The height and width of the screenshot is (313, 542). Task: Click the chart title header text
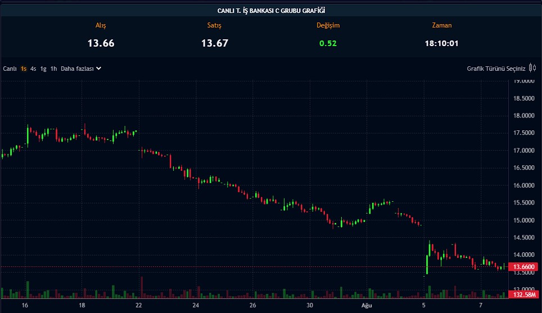[x=271, y=11]
